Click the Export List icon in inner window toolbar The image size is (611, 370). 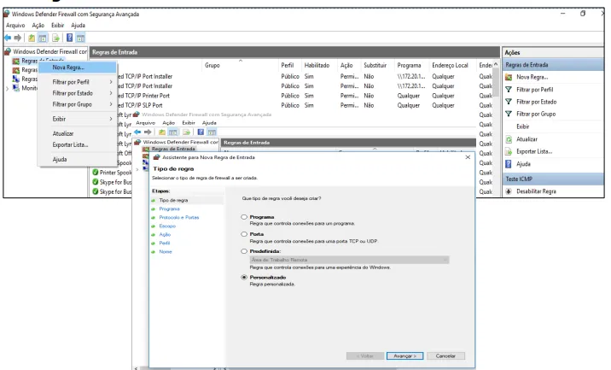click(x=187, y=132)
